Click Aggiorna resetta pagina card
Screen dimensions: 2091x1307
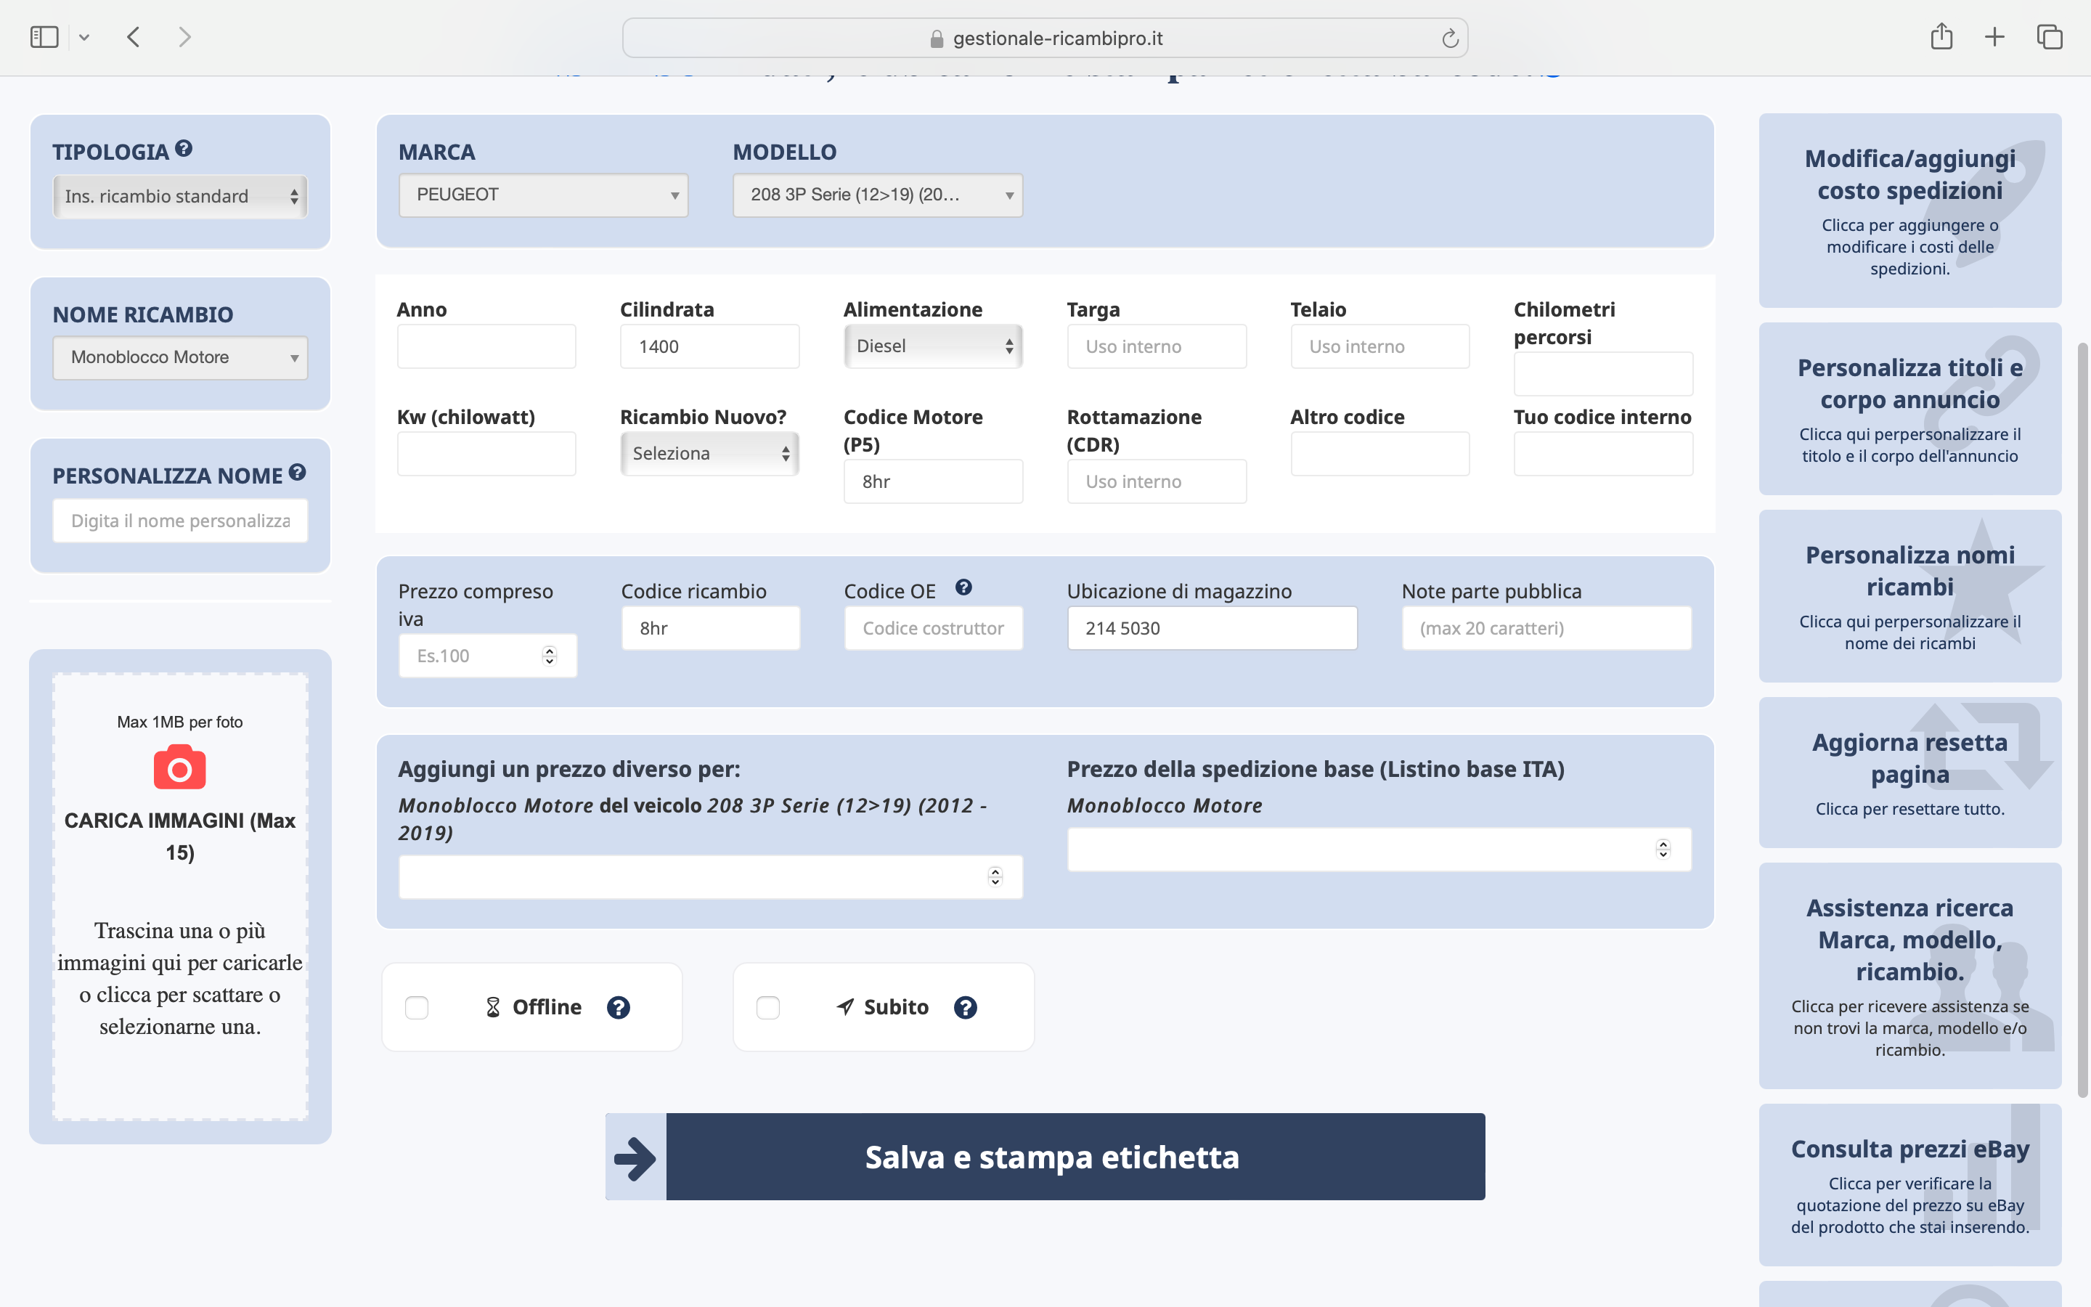coord(1909,773)
